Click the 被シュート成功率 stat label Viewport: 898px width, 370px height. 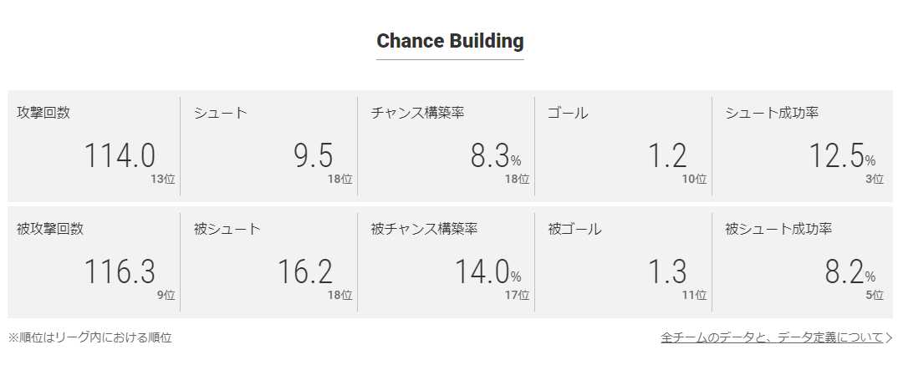pos(778,229)
